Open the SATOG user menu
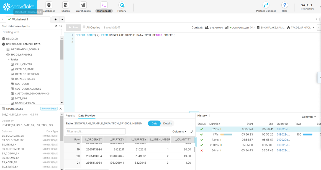 (x=307, y=7)
